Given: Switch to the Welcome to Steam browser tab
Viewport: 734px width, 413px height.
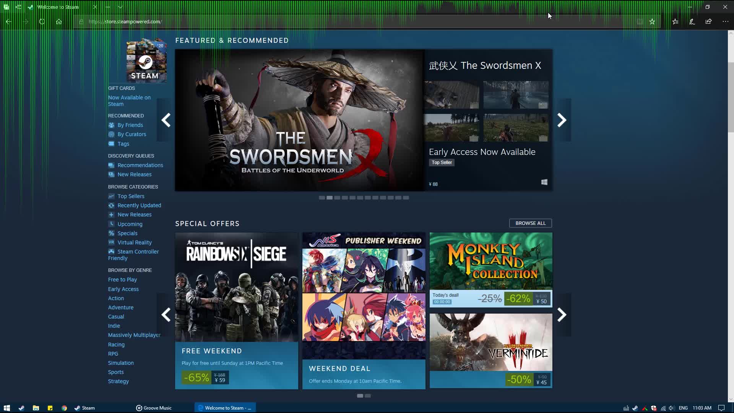Looking at the screenshot, I should tap(58, 7).
